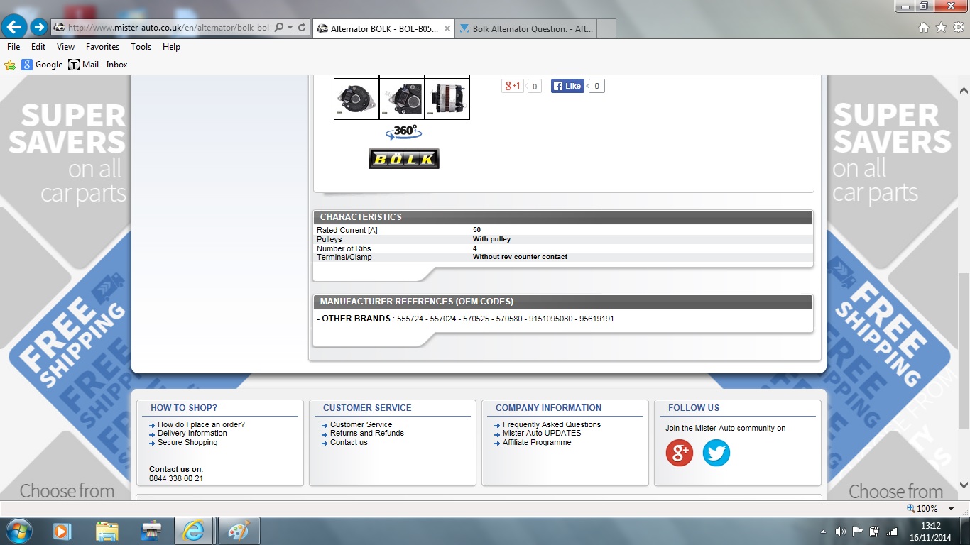Select the third alternator thumbnail
Image resolution: width=970 pixels, height=545 pixels.
click(447, 98)
